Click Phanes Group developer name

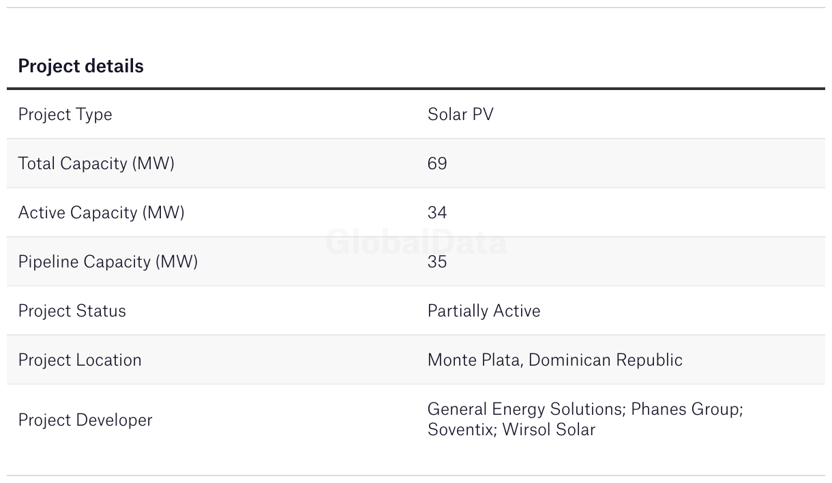pyautogui.click(x=685, y=409)
